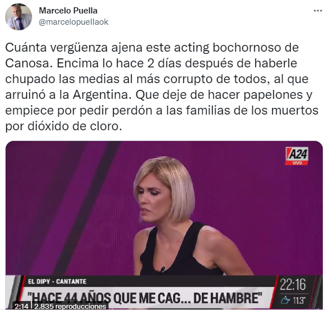325x310 pixels.
Task: Click the purple studio background in video
Action: pos(62,207)
